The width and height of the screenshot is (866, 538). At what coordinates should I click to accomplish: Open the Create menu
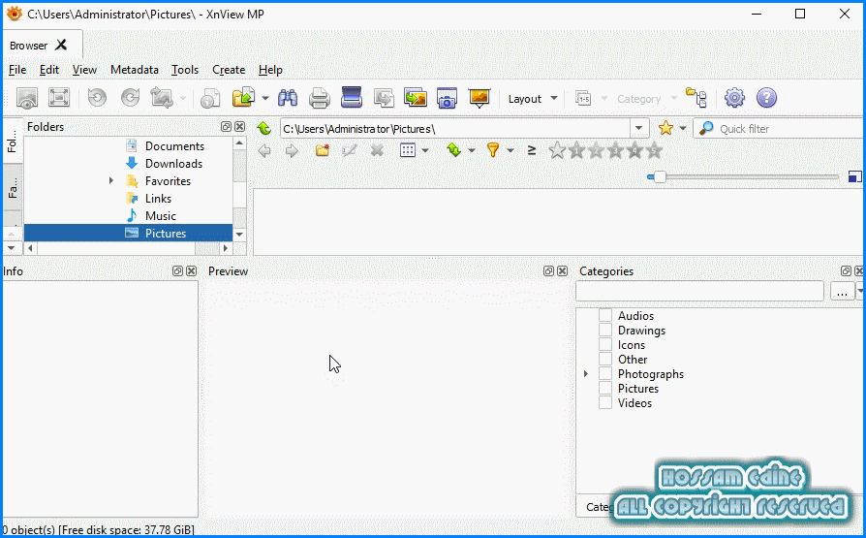[x=229, y=70]
